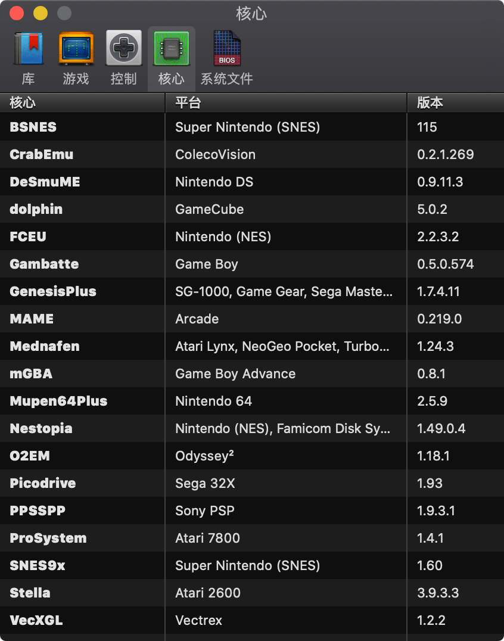Image resolution: width=504 pixels, height=641 pixels.
Task: Select the Gambatte core name
Action: click(44, 264)
